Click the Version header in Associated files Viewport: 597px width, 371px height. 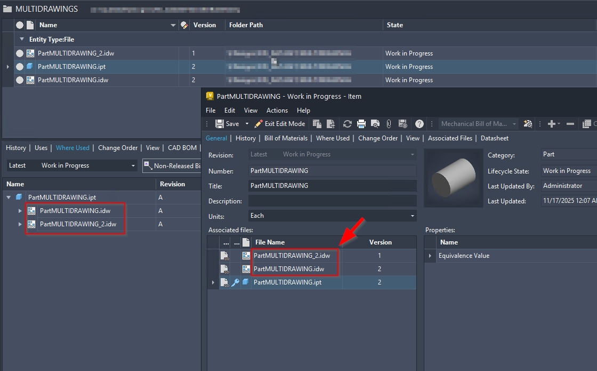pos(381,242)
